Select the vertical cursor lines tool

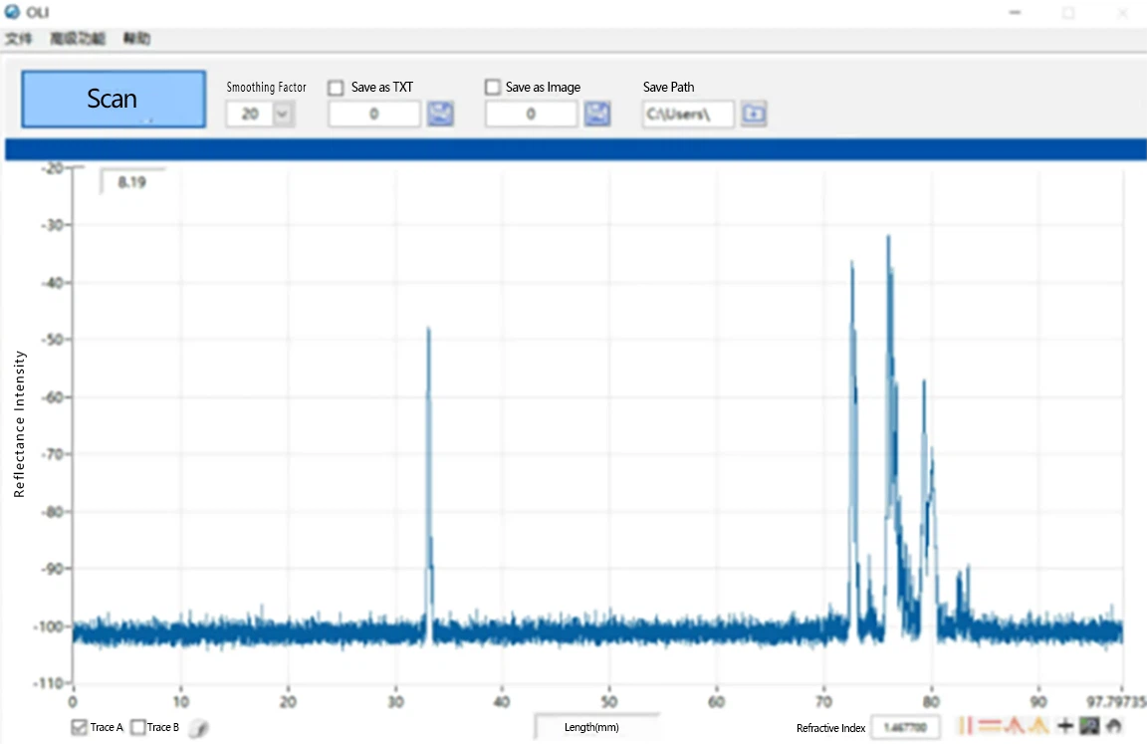coord(965,726)
